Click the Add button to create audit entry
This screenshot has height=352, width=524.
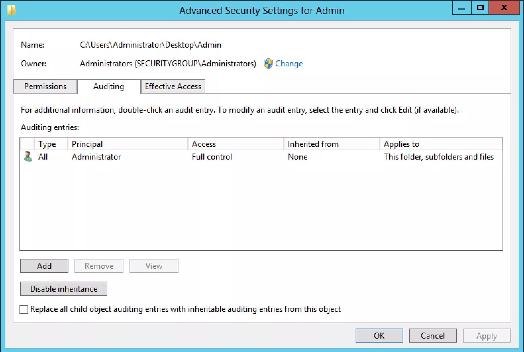[x=44, y=266]
